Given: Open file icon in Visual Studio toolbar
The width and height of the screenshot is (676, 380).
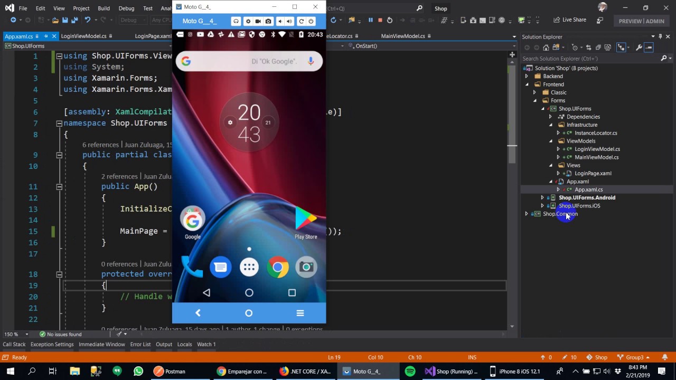Looking at the screenshot, I should 55,20.
